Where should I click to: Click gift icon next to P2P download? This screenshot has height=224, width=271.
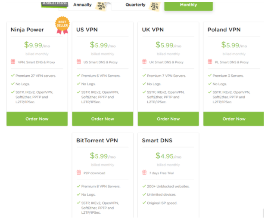pos(79,172)
